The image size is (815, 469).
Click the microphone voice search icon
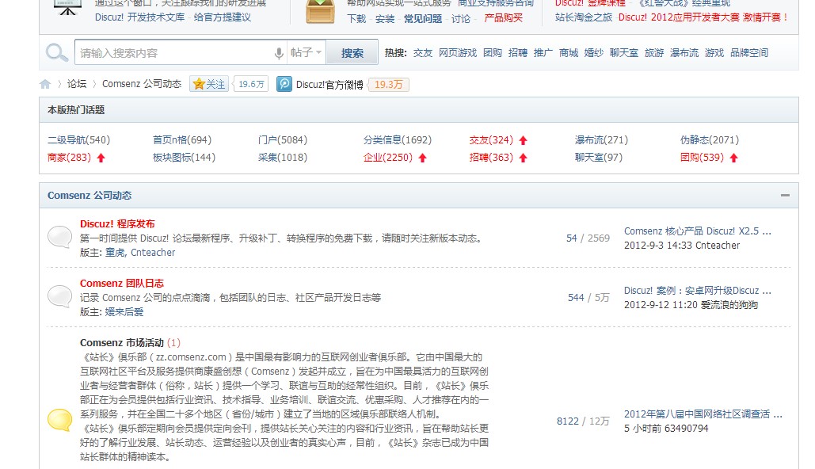pyautogui.click(x=279, y=52)
